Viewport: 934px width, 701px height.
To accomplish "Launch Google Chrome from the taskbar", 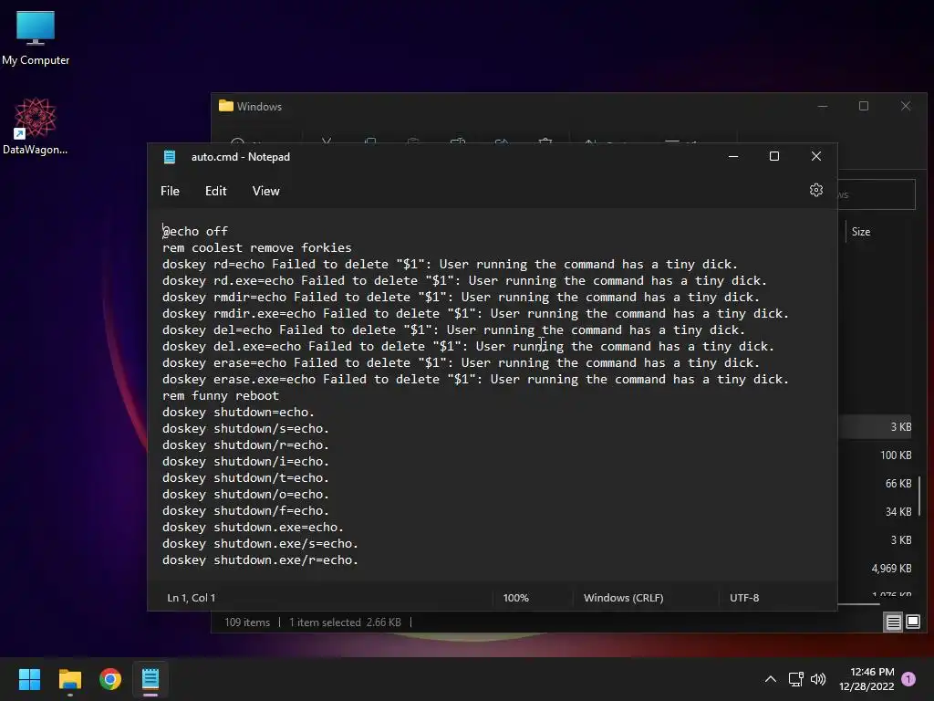I will tap(110, 679).
